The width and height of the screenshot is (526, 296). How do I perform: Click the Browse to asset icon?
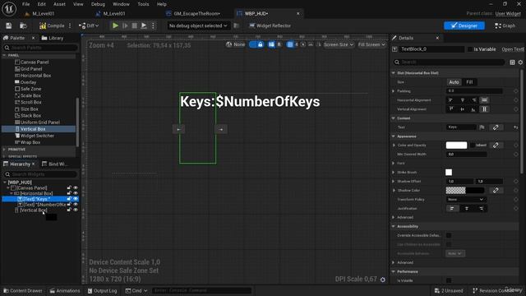(23, 25)
